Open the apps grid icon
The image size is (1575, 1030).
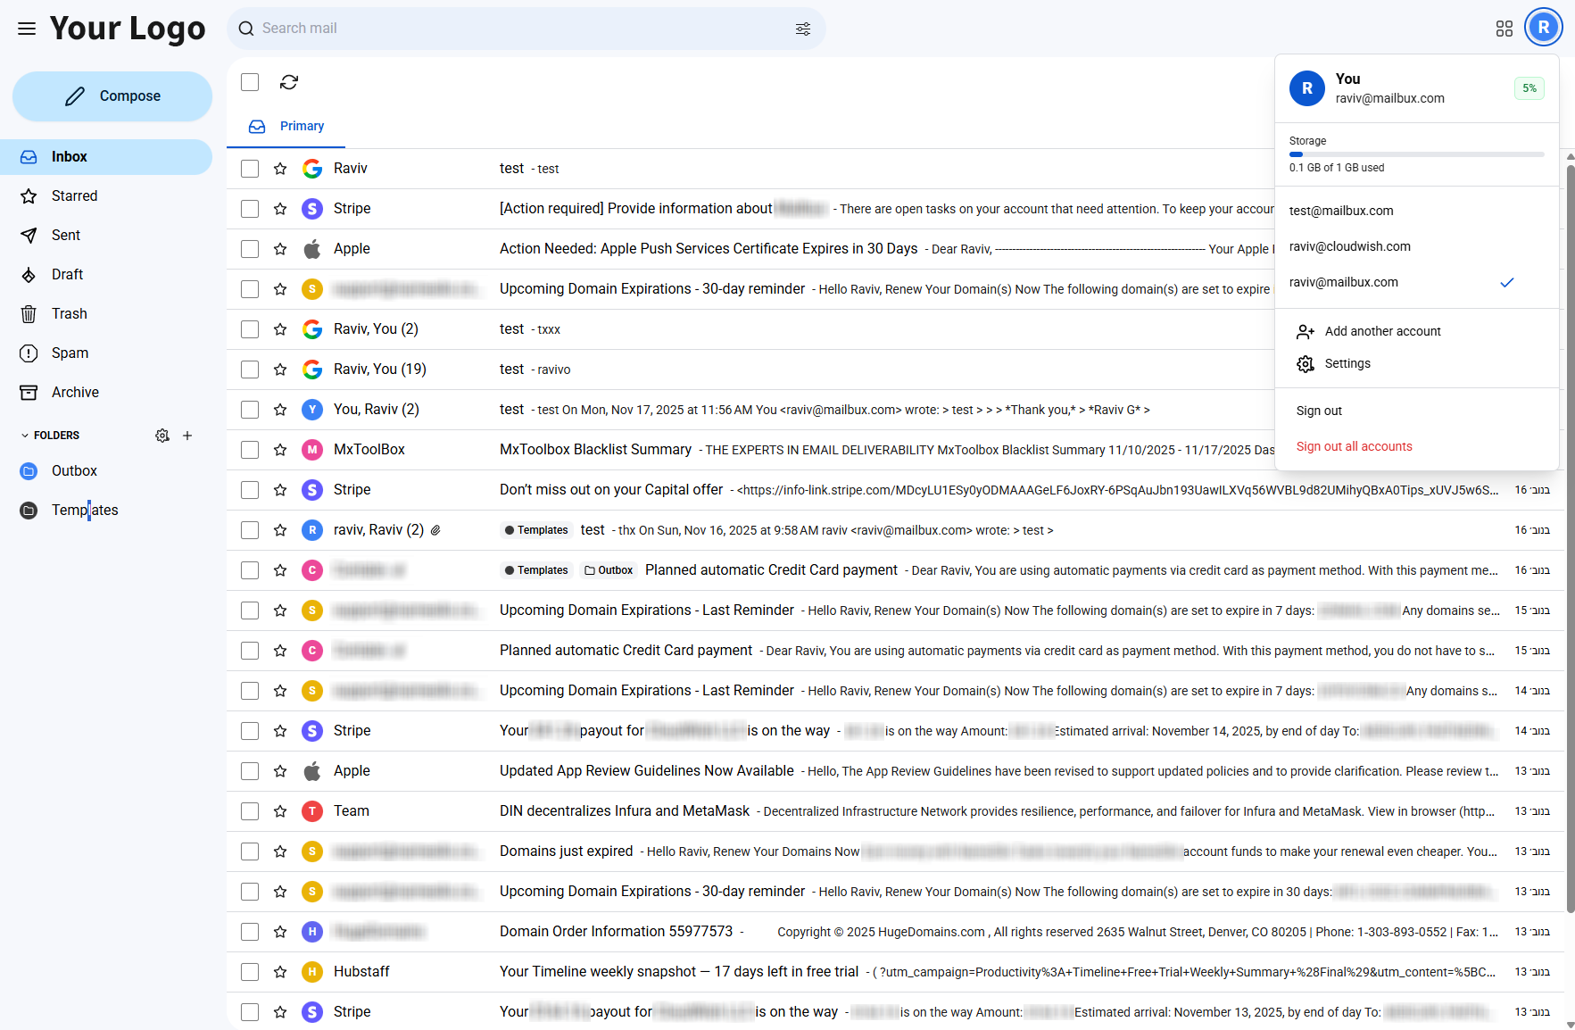1505,29
